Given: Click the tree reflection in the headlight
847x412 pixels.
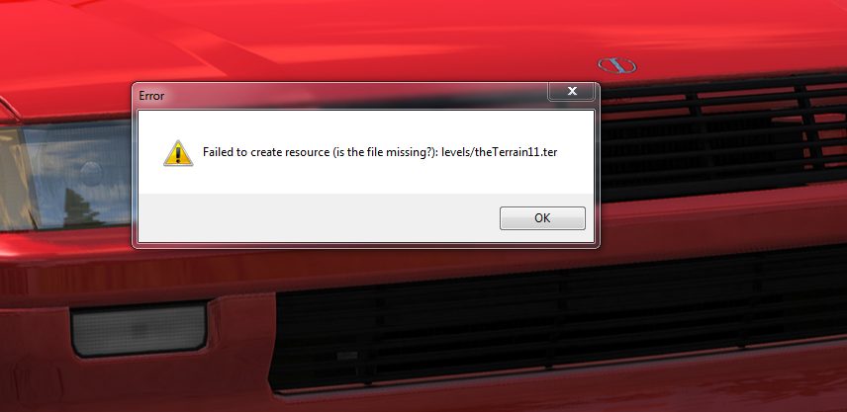Looking at the screenshot, I should click(x=82, y=207).
